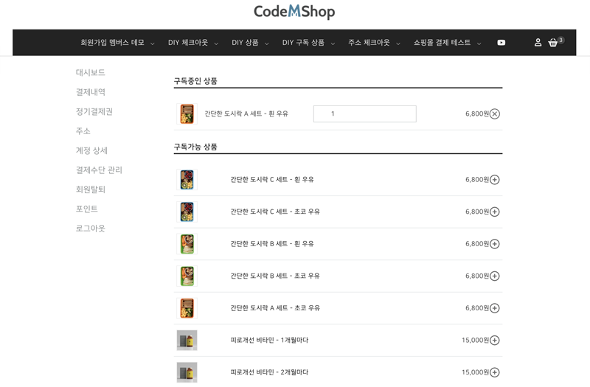Open the DIY 구독 상품 dropdown
This screenshot has width=590, height=387.
[x=308, y=43]
